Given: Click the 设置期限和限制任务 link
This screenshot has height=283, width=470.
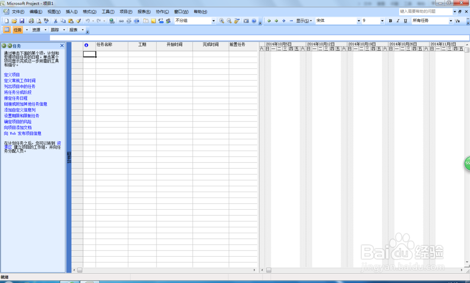Looking at the screenshot, I should [x=22, y=116].
